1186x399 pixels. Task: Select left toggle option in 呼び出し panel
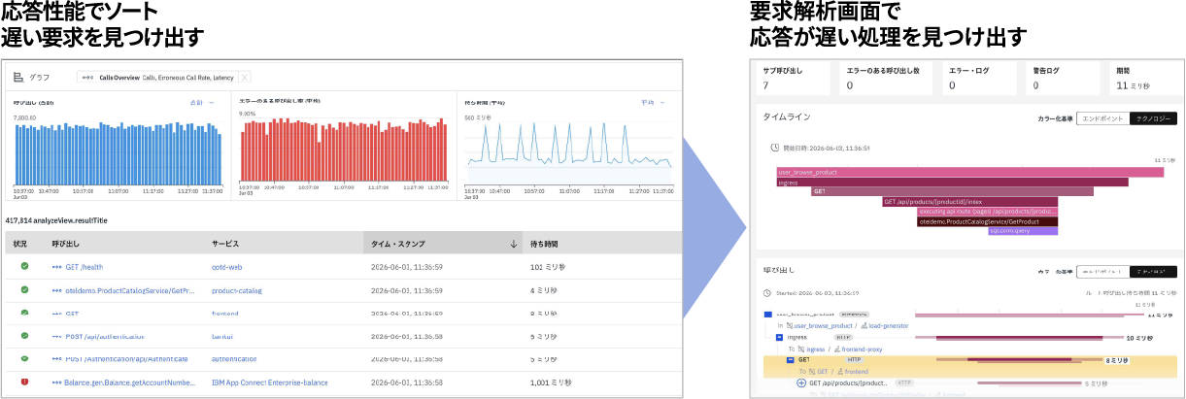click(1104, 271)
